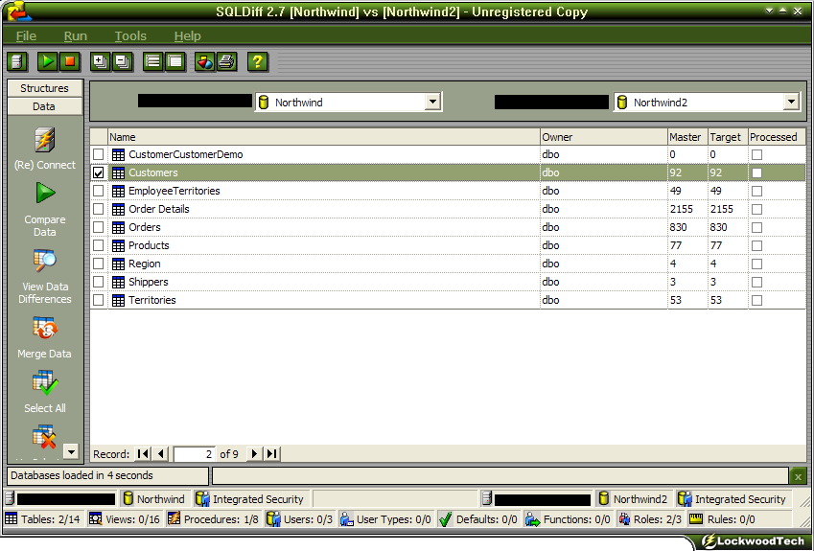Click the (Re) Connect lightning server icon
Viewport: 814px width, 551px height.
[x=45, y=140]
